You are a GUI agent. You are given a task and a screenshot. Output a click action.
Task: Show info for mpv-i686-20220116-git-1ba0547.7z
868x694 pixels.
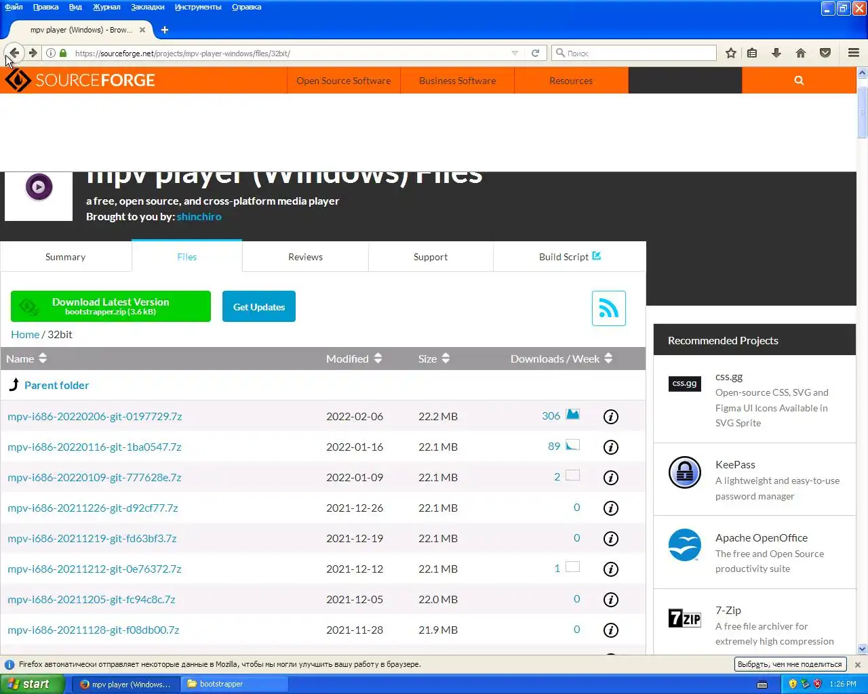pyautogui.click(x=611, y=447)
